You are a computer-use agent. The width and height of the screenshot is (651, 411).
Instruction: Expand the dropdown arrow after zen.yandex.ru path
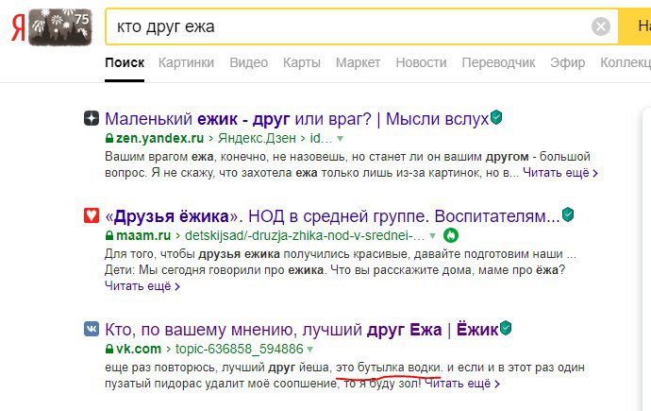[x=340, y=139]
